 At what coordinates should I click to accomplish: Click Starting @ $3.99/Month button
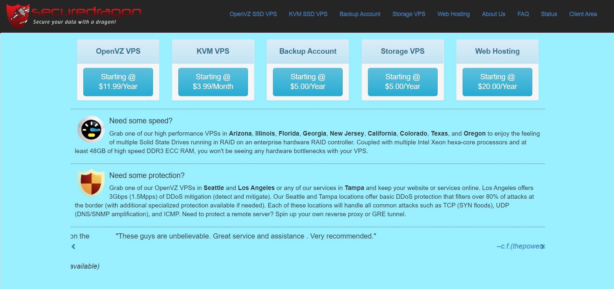pos(213,82)
